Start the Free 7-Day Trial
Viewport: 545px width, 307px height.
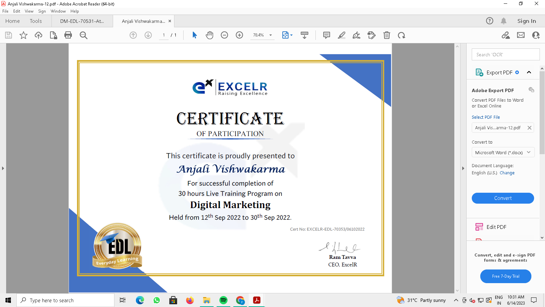(505, 276)
